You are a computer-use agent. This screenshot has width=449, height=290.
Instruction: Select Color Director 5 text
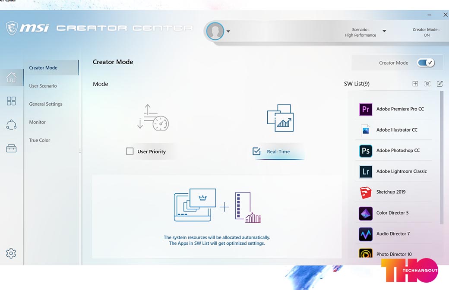(x=392, y=213)
